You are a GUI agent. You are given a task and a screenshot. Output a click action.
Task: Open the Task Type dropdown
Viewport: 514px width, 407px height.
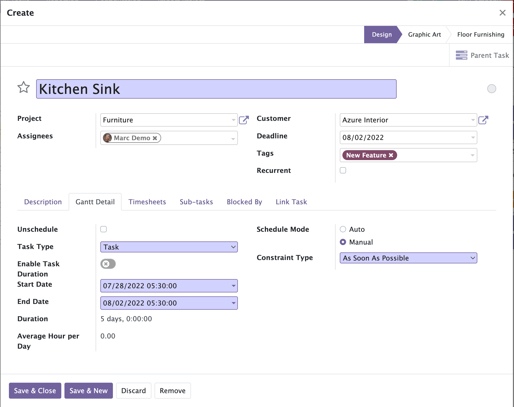(x=169, y=247)
